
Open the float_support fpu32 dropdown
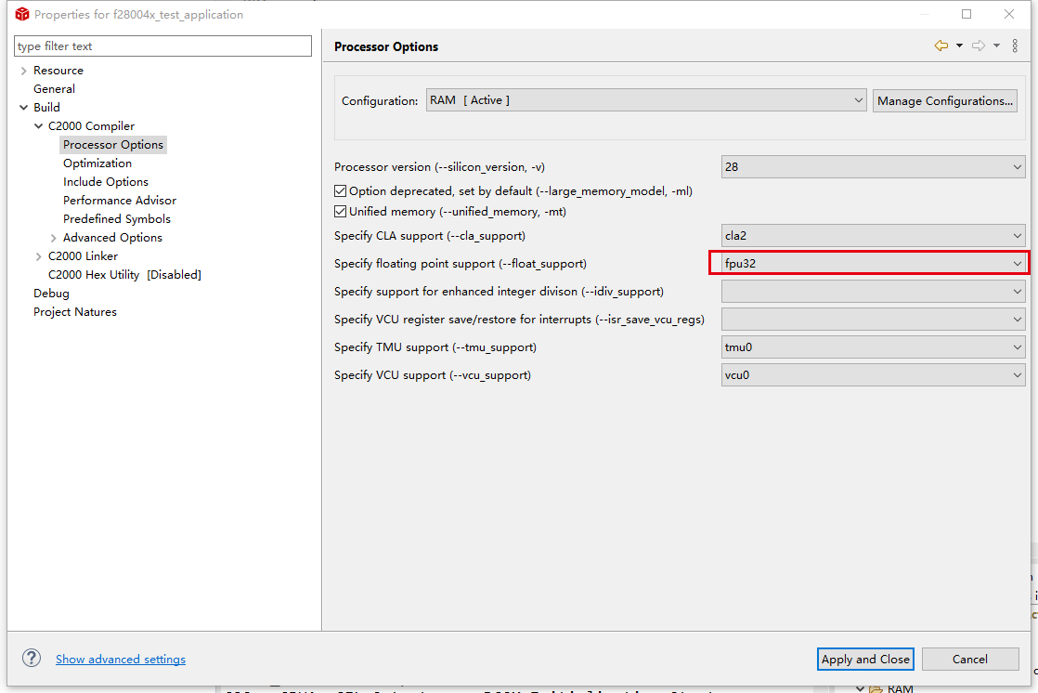pyautogui.click(x=873, y=264)
